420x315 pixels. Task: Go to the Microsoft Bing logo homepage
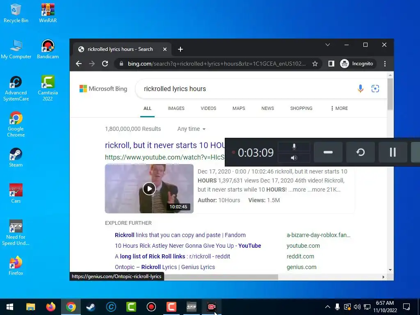(x=103, y=89)
